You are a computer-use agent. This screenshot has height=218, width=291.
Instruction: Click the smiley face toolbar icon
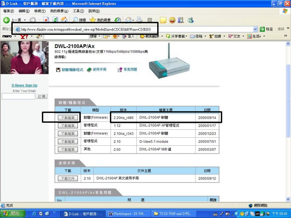(x=172, y=20)
